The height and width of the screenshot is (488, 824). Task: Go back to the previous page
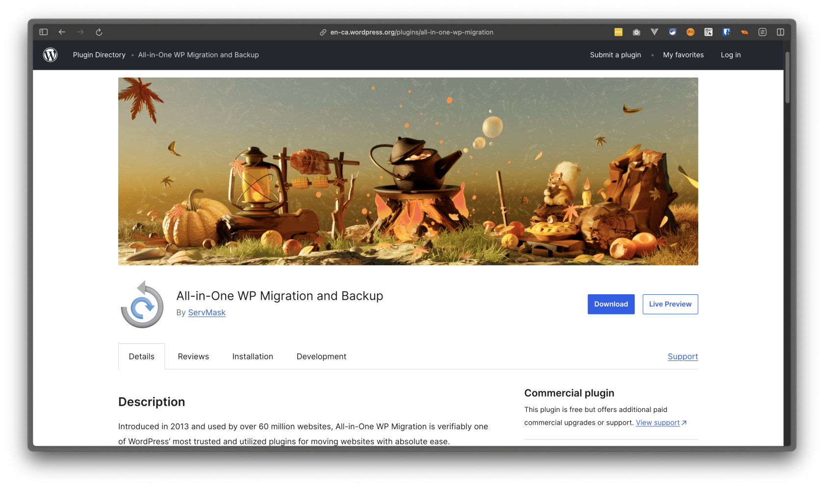(x=62, y=32)
